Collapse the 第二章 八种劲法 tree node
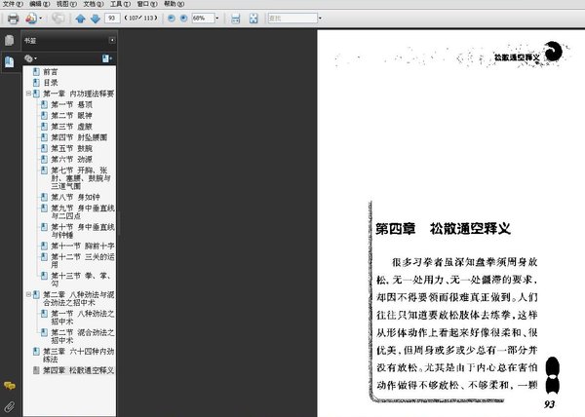The image size is (585, 417). [28, 295]
